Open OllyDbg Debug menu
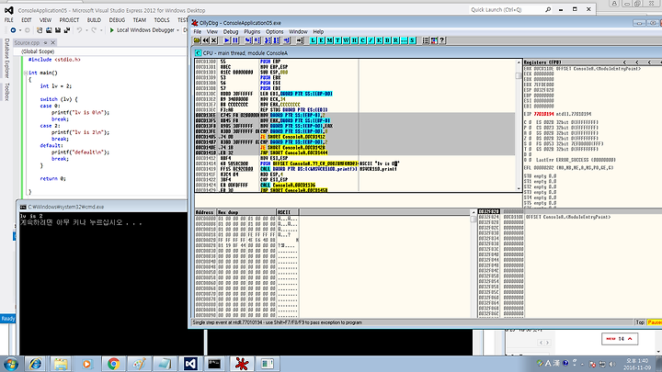The width and height of the screenshot is (662, 372). 231,31
